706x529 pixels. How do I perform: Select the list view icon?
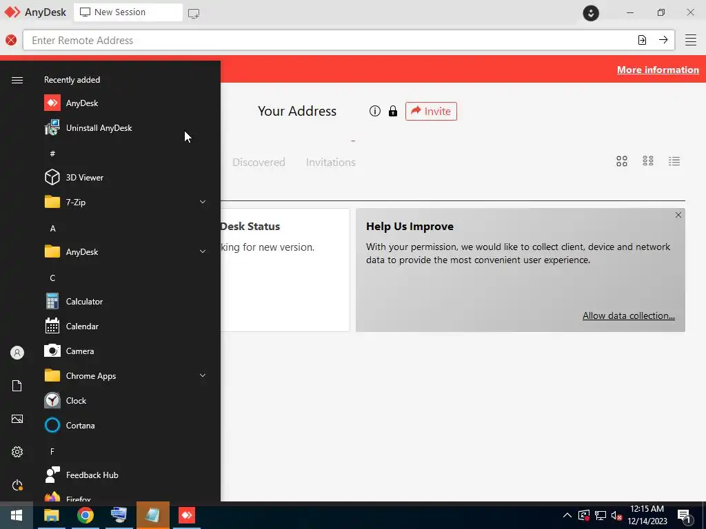click(674, 161)
